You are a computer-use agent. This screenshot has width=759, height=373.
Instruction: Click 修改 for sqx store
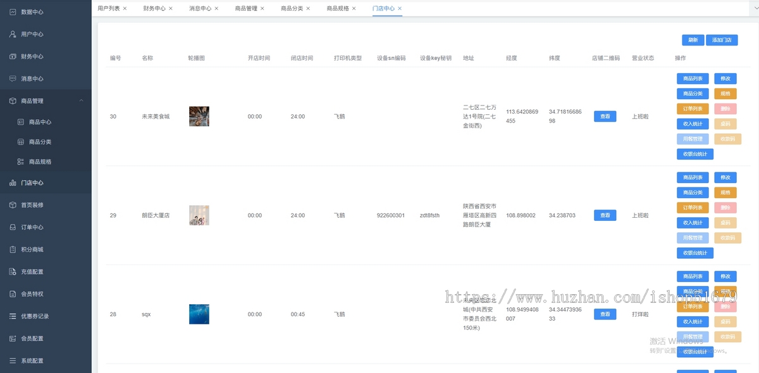(725, 276)
